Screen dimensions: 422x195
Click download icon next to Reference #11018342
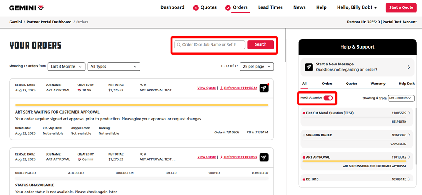(221, 88)
